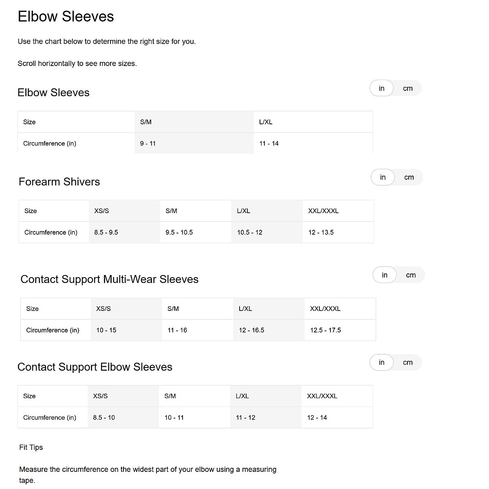
Task: Switch Contact Support Elbow Sleeves to cm
Action: tap(408, 362)
